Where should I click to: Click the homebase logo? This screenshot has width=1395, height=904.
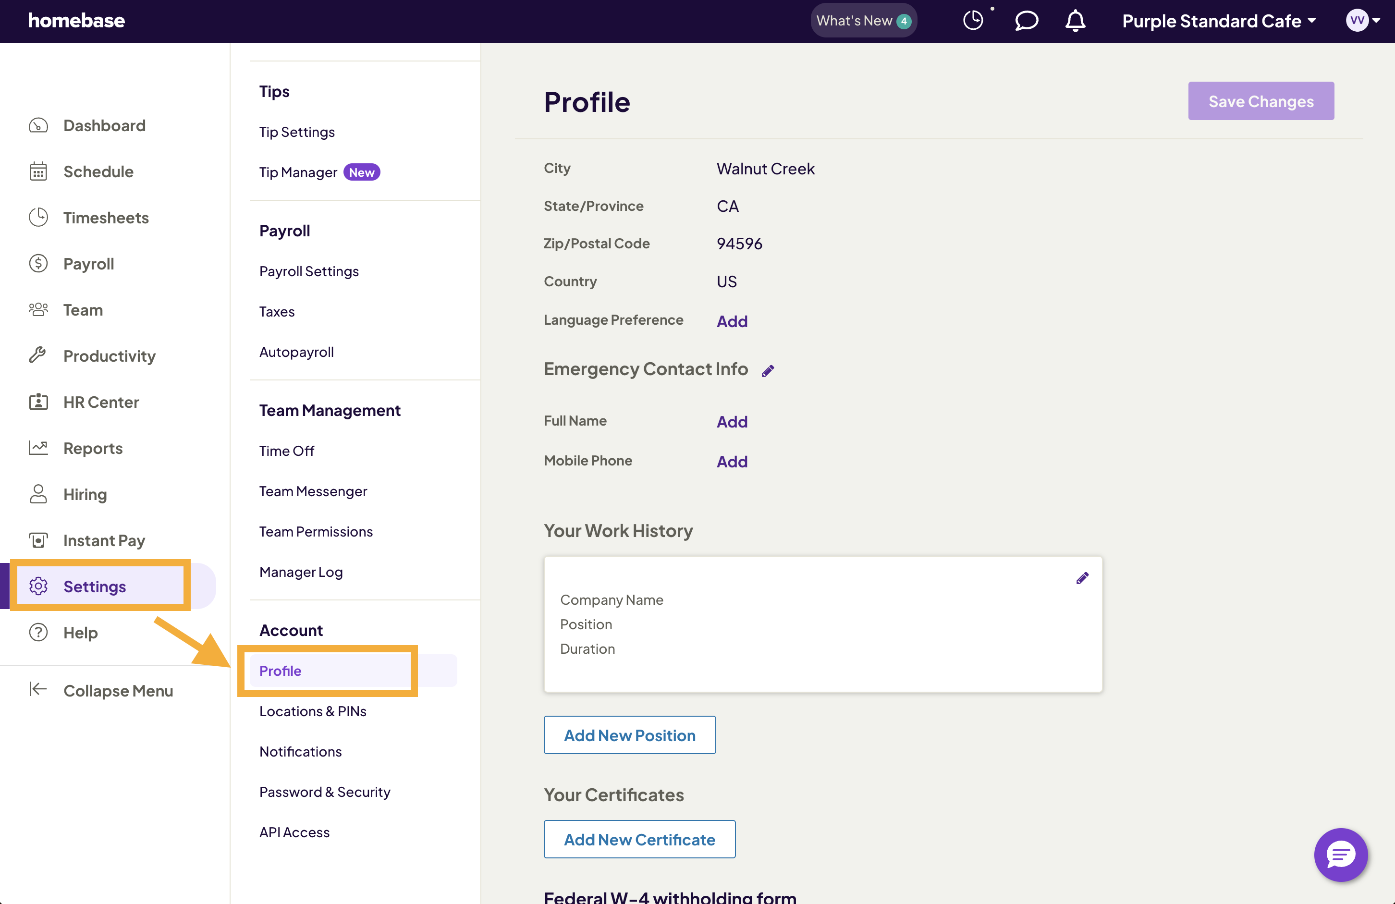click(76, 21)
